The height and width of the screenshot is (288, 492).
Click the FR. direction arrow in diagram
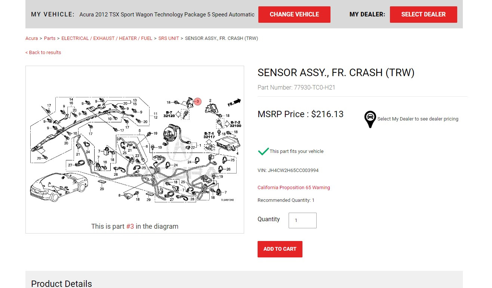[x=234, y=103]
